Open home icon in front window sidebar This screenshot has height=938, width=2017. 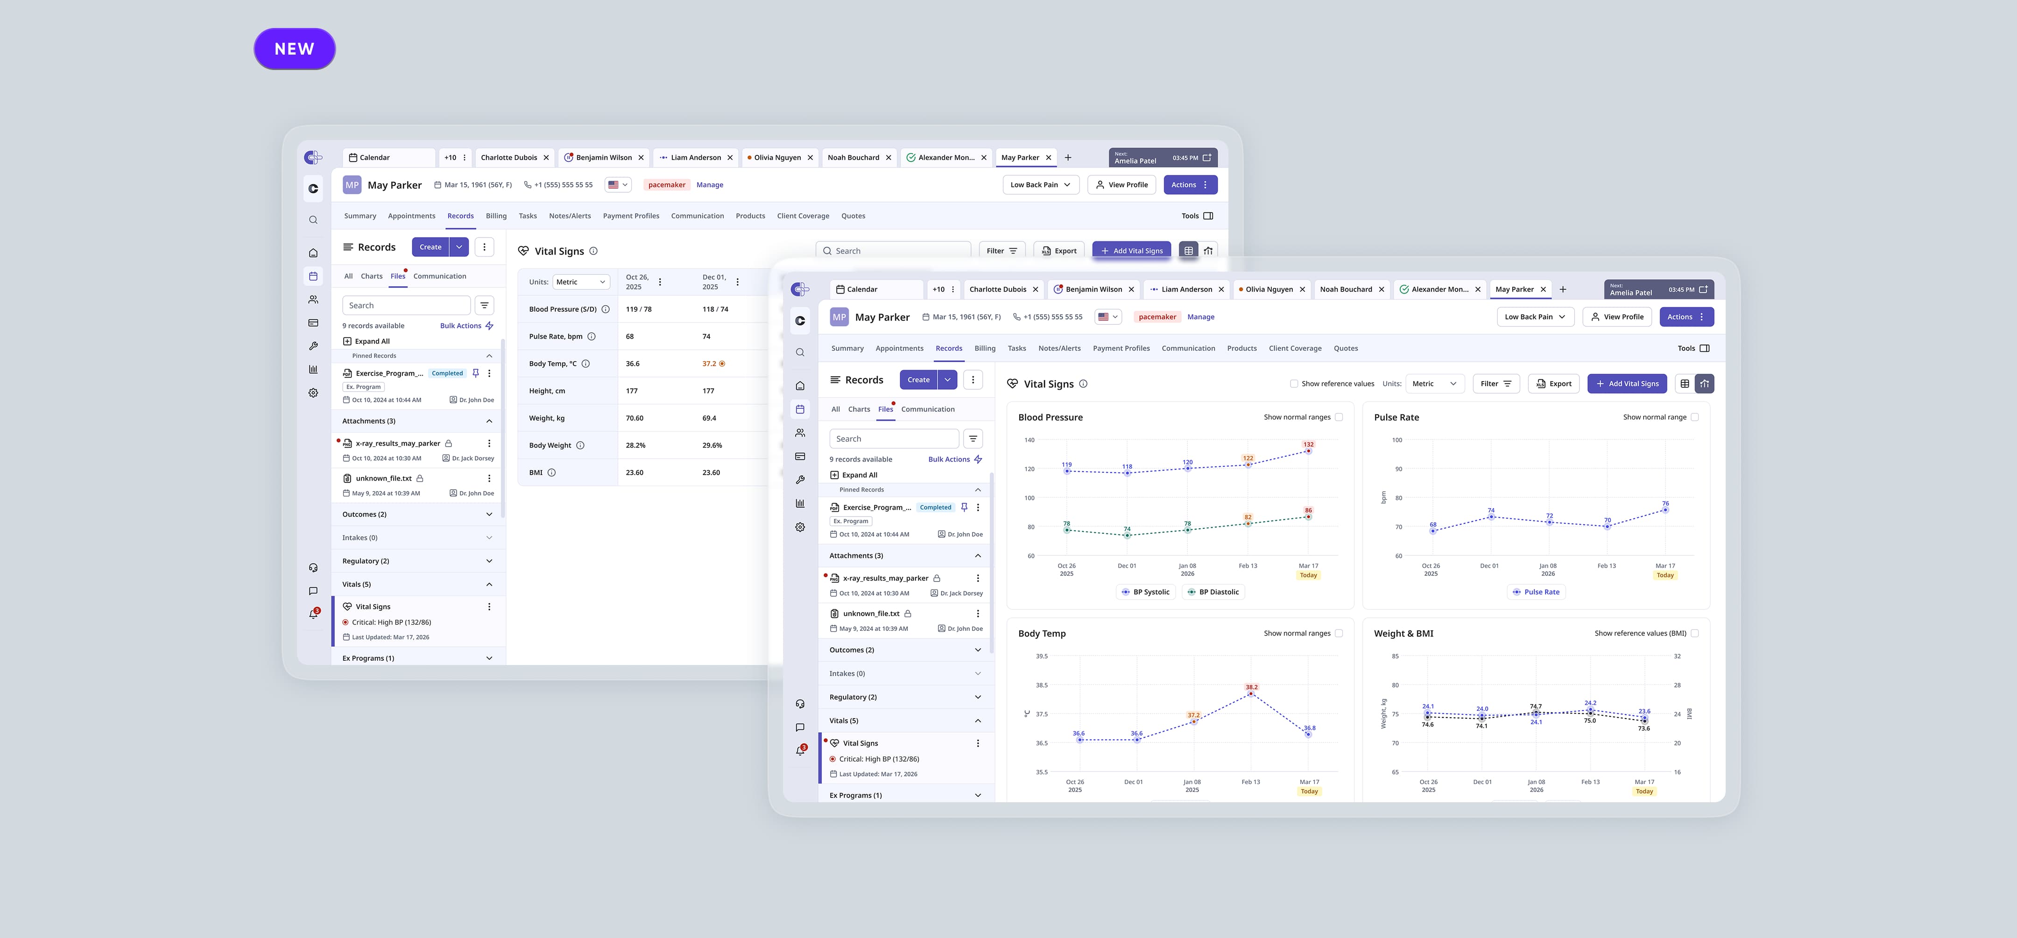799,385
